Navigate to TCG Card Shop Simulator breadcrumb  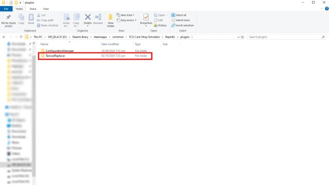click(144, 37)
